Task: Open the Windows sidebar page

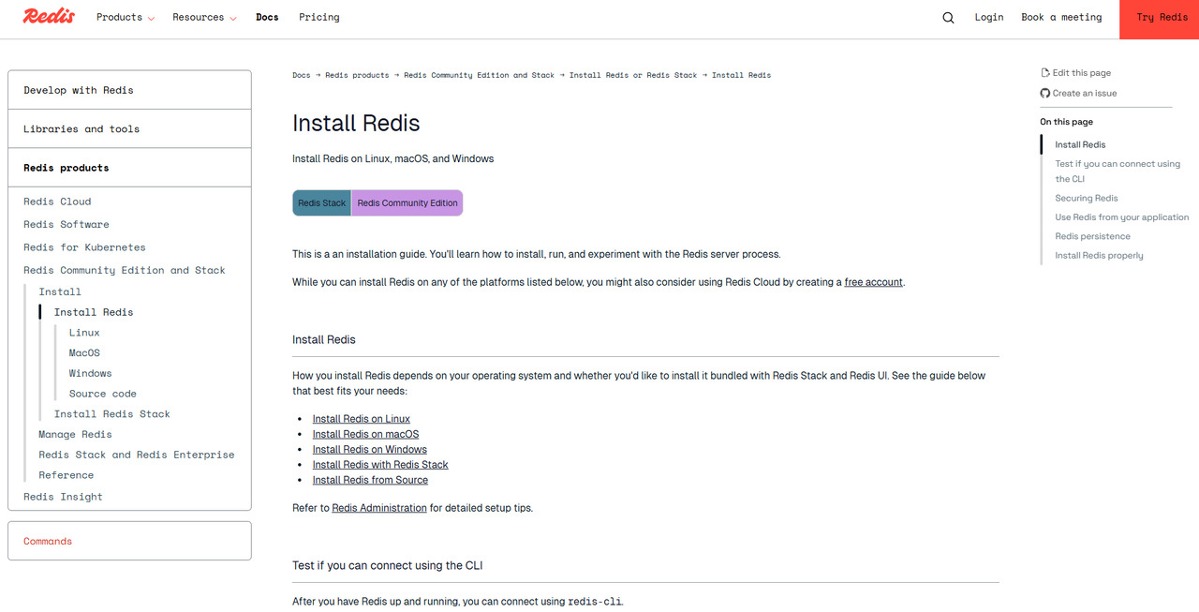Action: tap(90, 374)
